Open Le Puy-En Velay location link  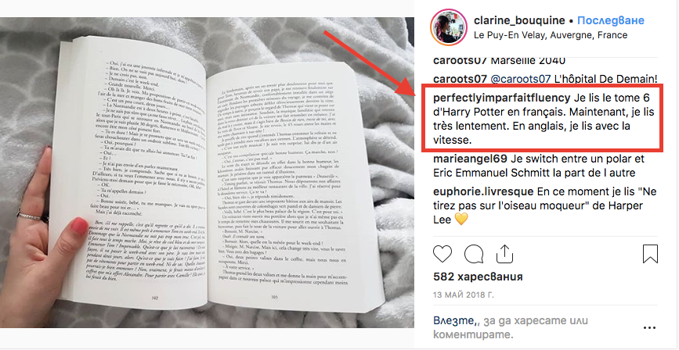coord(551,35)
